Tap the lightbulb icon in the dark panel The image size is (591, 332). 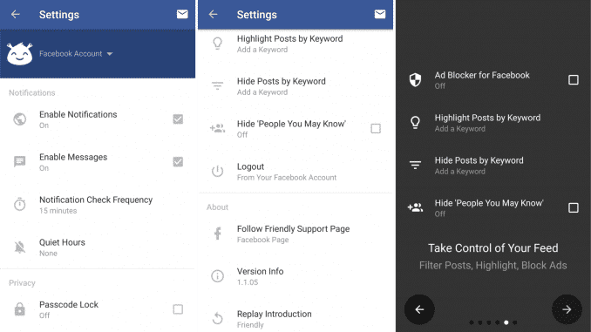(x=415, y=123)
